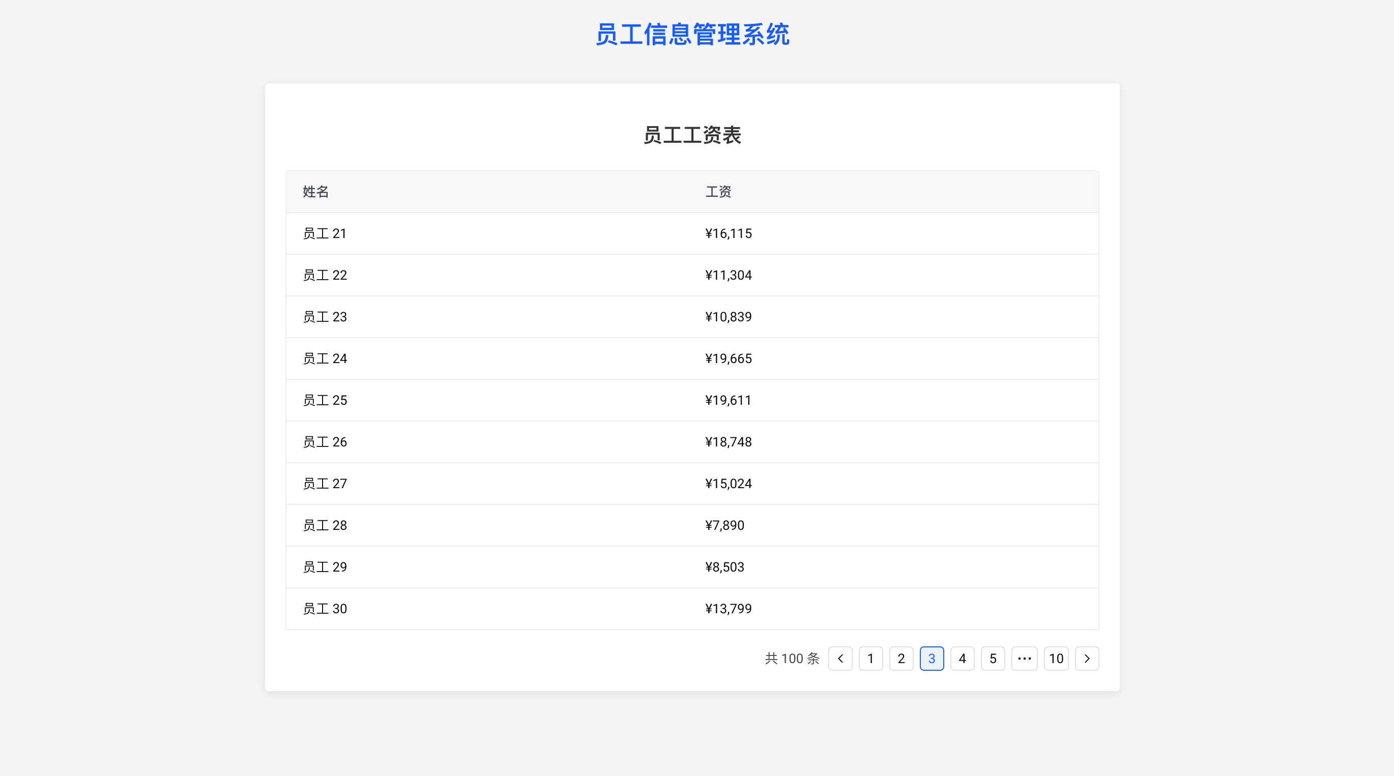Click the 工资 column header
The image size is (1394, 776).
(718, 191)
